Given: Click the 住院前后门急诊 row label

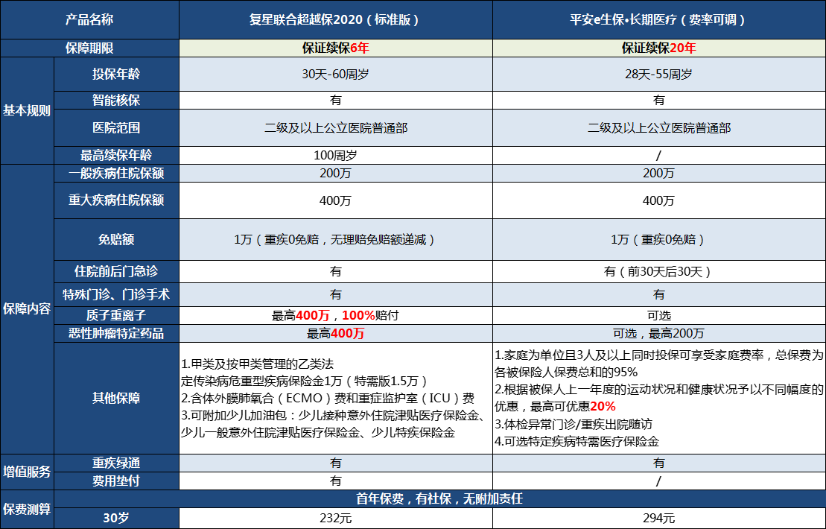Looking at the screenshot, I should [x=116, y=271].
